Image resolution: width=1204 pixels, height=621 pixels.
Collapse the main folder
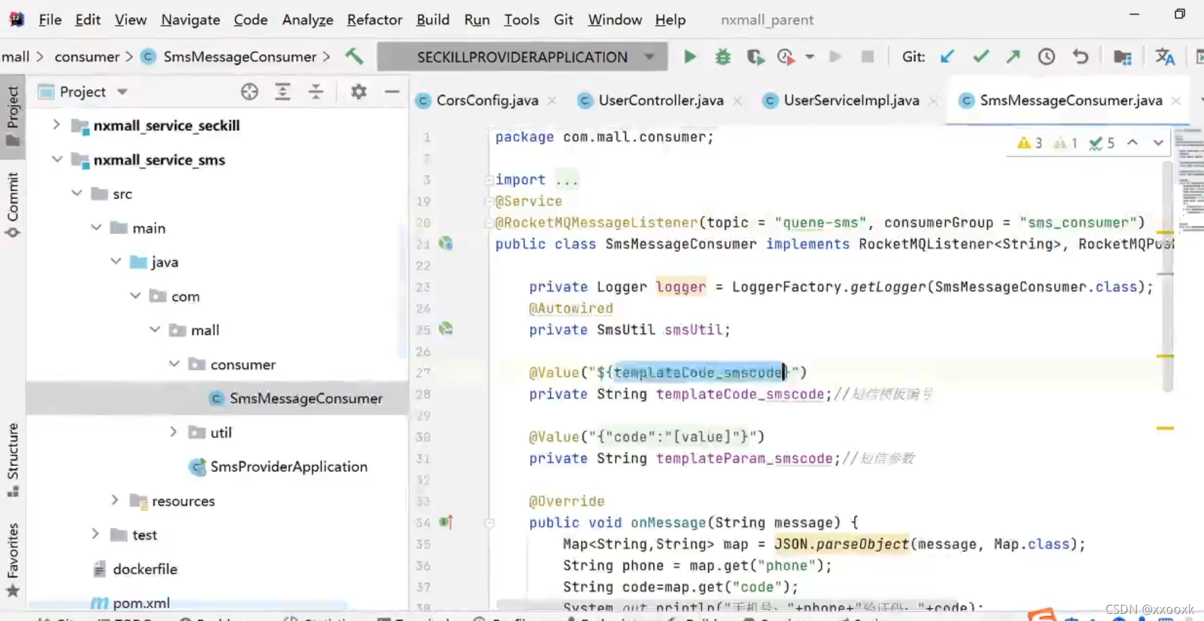[96, 227]
